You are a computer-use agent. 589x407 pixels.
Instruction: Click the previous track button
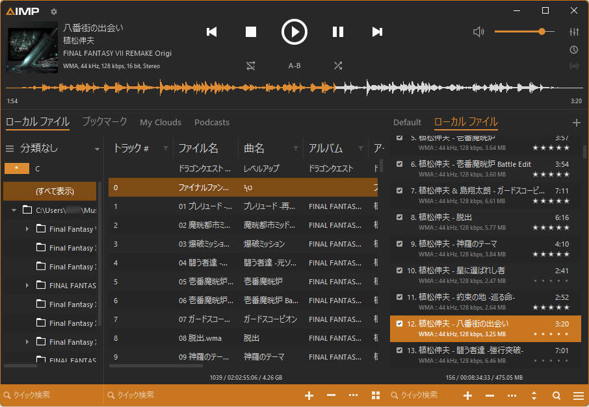(x=211, y=32)
